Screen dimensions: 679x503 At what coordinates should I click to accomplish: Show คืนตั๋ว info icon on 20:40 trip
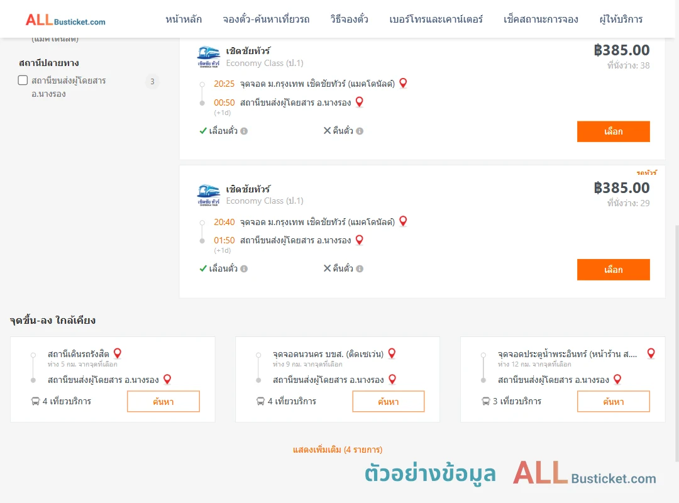(360, 268)
